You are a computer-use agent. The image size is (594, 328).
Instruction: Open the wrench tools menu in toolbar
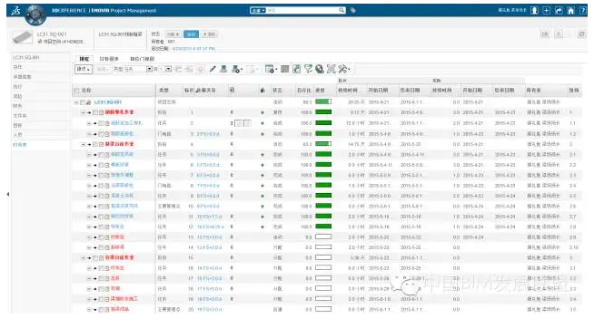pos(343,69)
